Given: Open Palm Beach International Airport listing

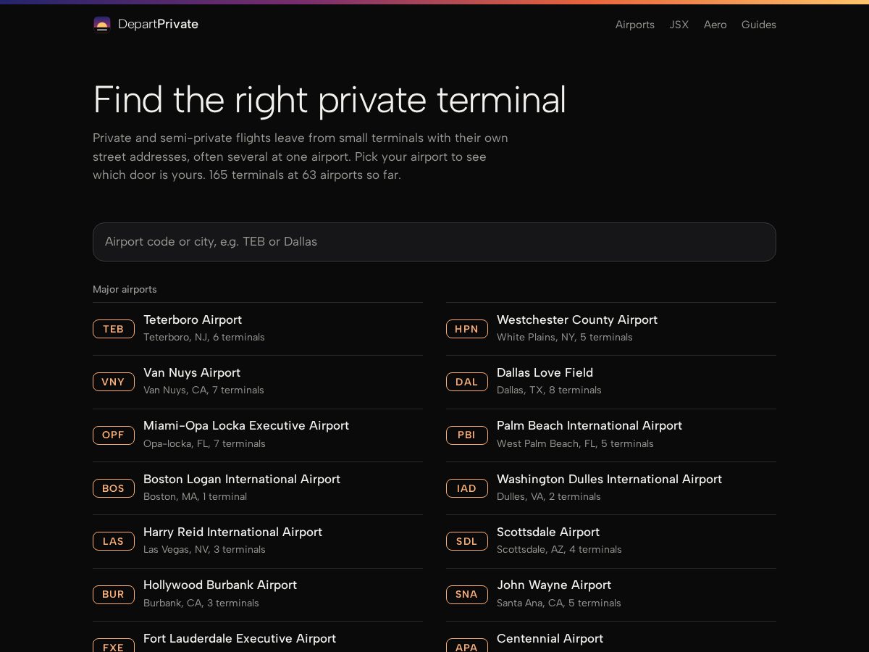Looking at the screenshot, I should tap(611, 435).
